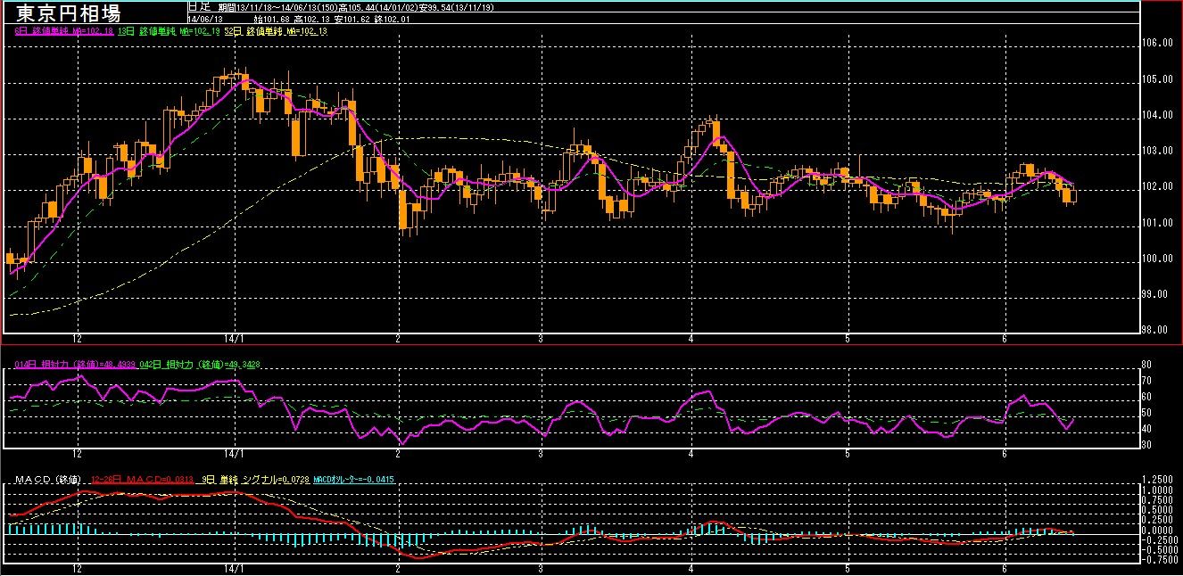Viewport: 1183px width, 576px height.
Task: Click the 014日 相対力 (終値)=48.4939 label
Action: click(76, 364)
